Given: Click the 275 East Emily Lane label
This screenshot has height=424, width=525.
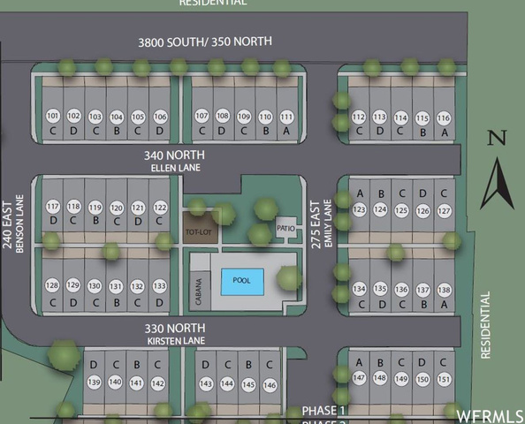Looking at the screenshot, I should pos(321,223).
